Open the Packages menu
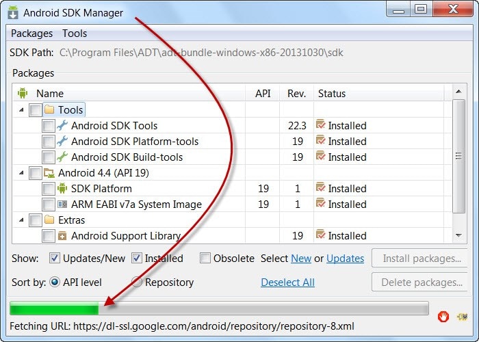 (31, 34)
